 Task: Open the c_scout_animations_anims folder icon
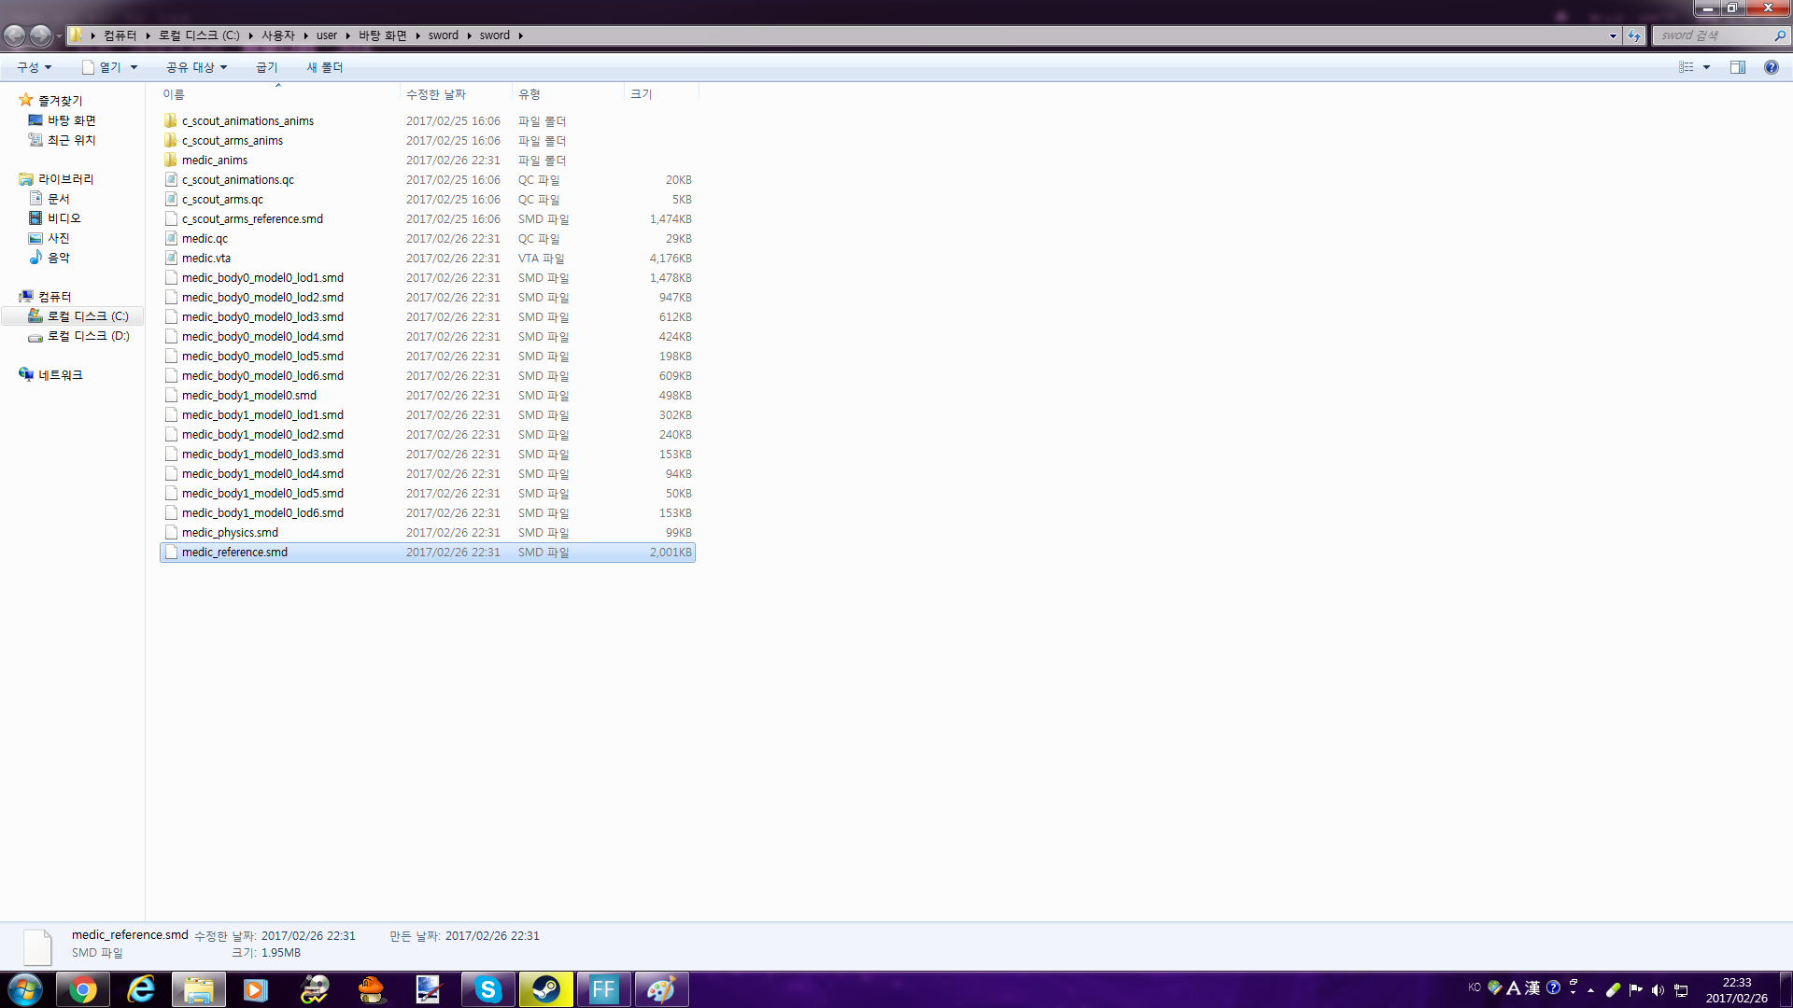tap(171, 121)
